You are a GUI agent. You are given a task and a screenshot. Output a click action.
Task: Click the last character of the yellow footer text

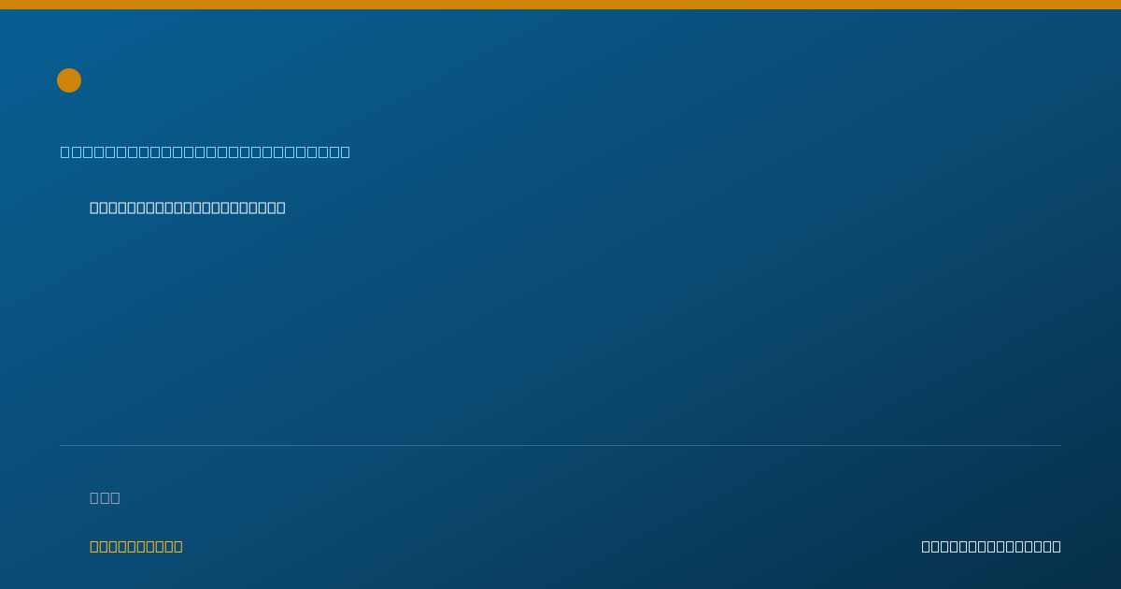coord(177,546)
